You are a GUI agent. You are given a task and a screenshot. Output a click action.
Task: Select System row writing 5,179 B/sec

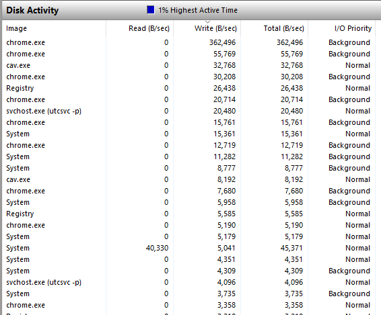coord(188,236)
